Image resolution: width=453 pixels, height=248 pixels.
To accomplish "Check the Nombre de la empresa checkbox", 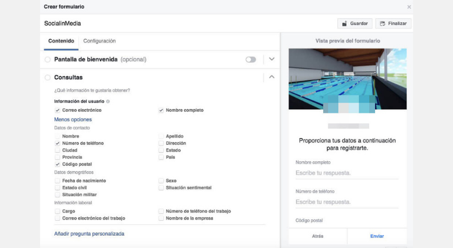I will click(161, 218).
